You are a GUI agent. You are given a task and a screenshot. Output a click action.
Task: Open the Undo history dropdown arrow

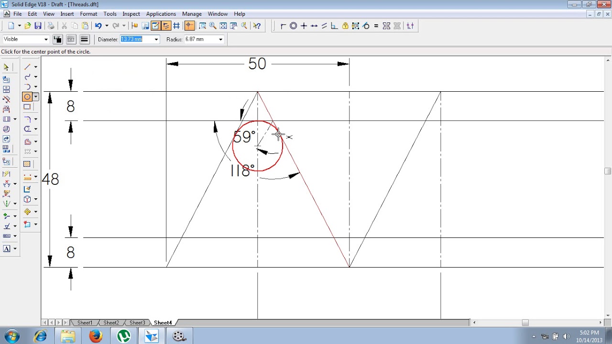pyautogui.click(x=106, y=26)
